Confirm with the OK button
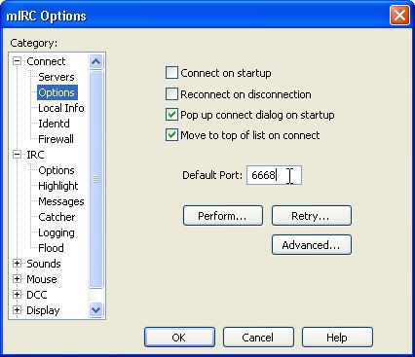415x357 pixels. 179,338
